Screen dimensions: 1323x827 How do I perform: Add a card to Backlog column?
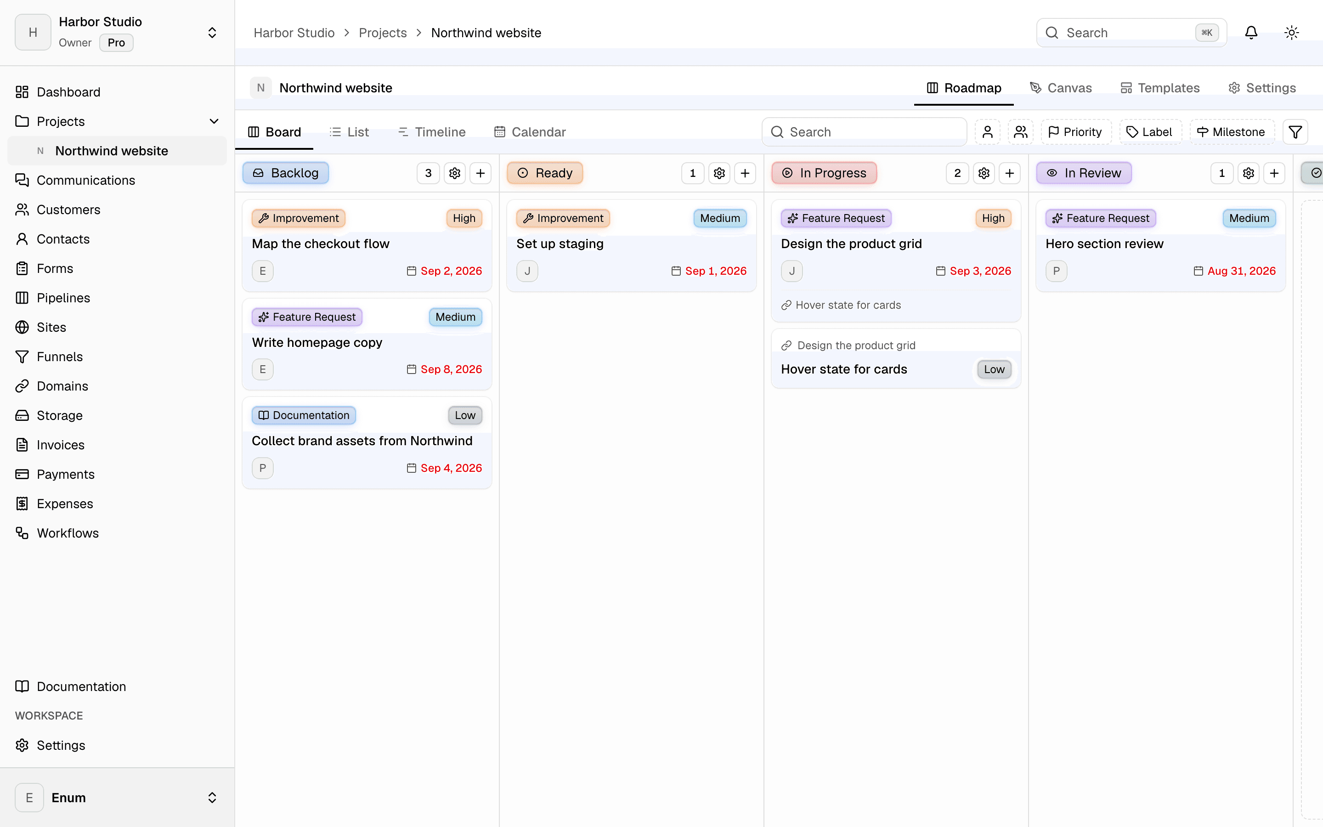481,173
